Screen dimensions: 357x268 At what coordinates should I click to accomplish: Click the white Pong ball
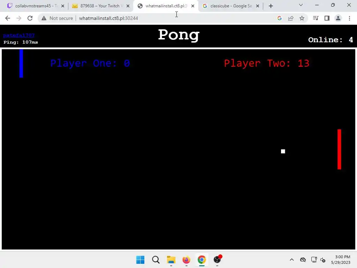pyautogui.click(x=283, y=151)
